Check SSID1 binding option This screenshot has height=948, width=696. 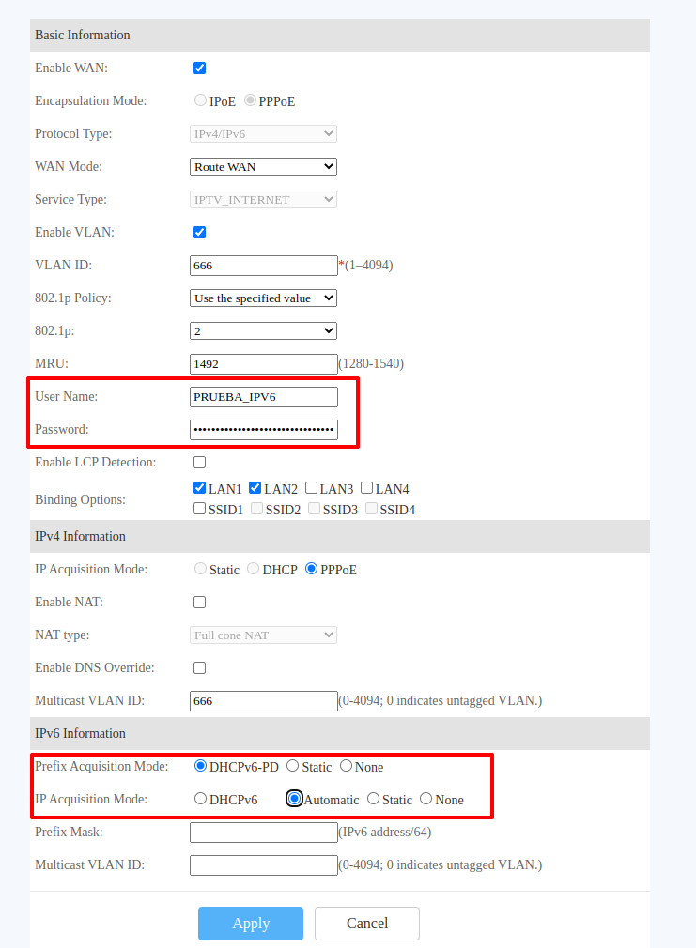click(x=199, y=509)
